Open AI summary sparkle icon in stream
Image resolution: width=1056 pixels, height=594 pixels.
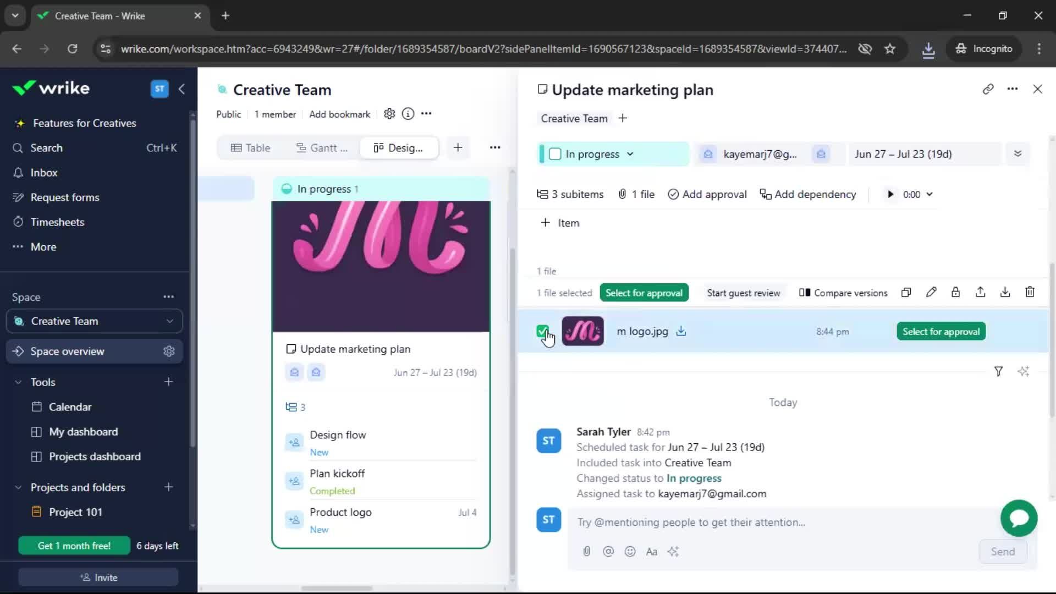(x=1023, y=372)
